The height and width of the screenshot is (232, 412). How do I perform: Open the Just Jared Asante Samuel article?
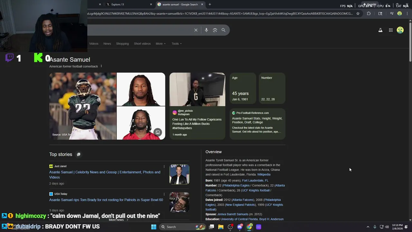pyautogui.click(x=105, y=175)
